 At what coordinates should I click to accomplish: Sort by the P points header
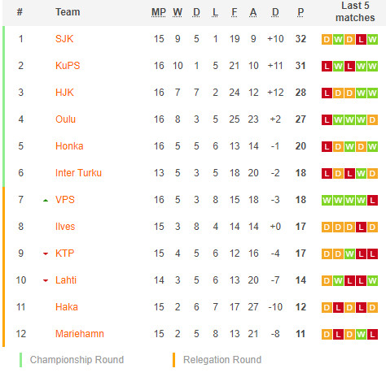coord(300,12)
